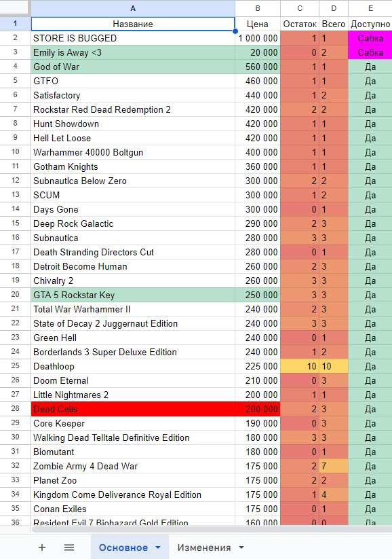Select the Основное sheet tab
Image resolution: width=392 pixels, height=559 pixels.
[123, 547]
